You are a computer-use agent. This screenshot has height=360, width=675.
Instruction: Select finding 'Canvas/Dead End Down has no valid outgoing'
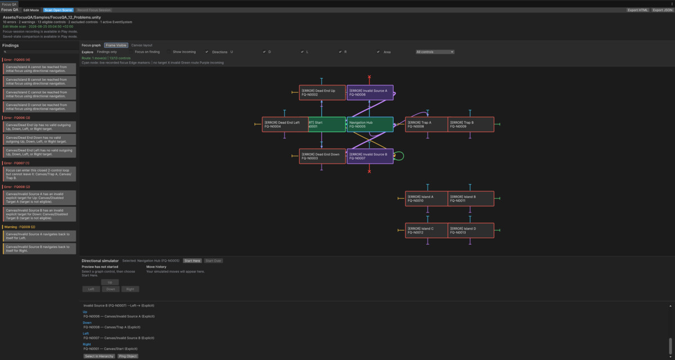coord(39,139)
